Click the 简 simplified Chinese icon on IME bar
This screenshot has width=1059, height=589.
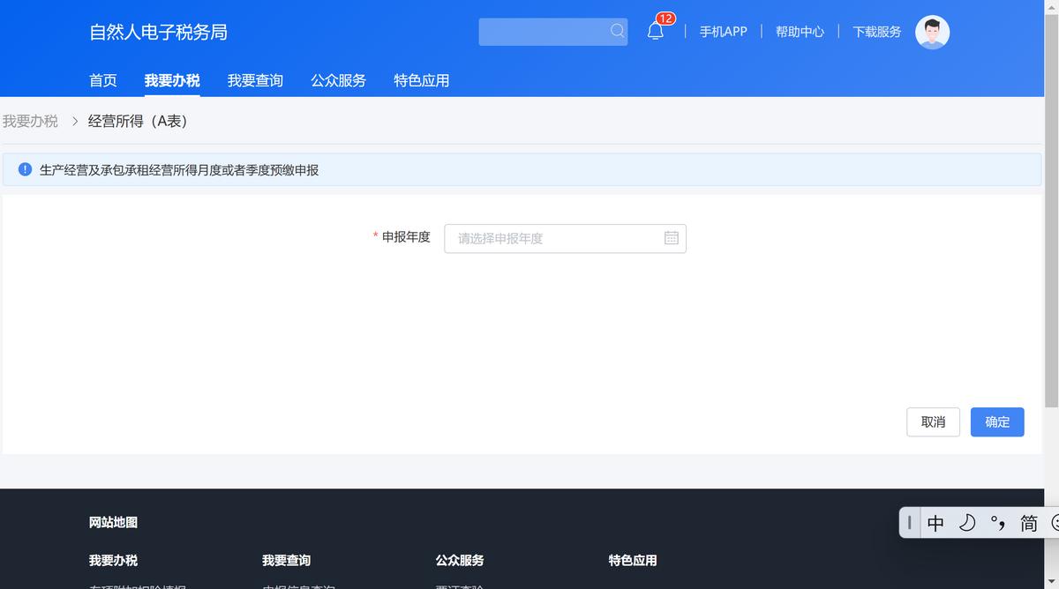point(1027,523)
